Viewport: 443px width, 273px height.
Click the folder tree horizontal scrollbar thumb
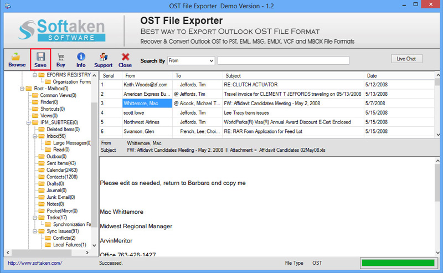click(x=41, y=253)
